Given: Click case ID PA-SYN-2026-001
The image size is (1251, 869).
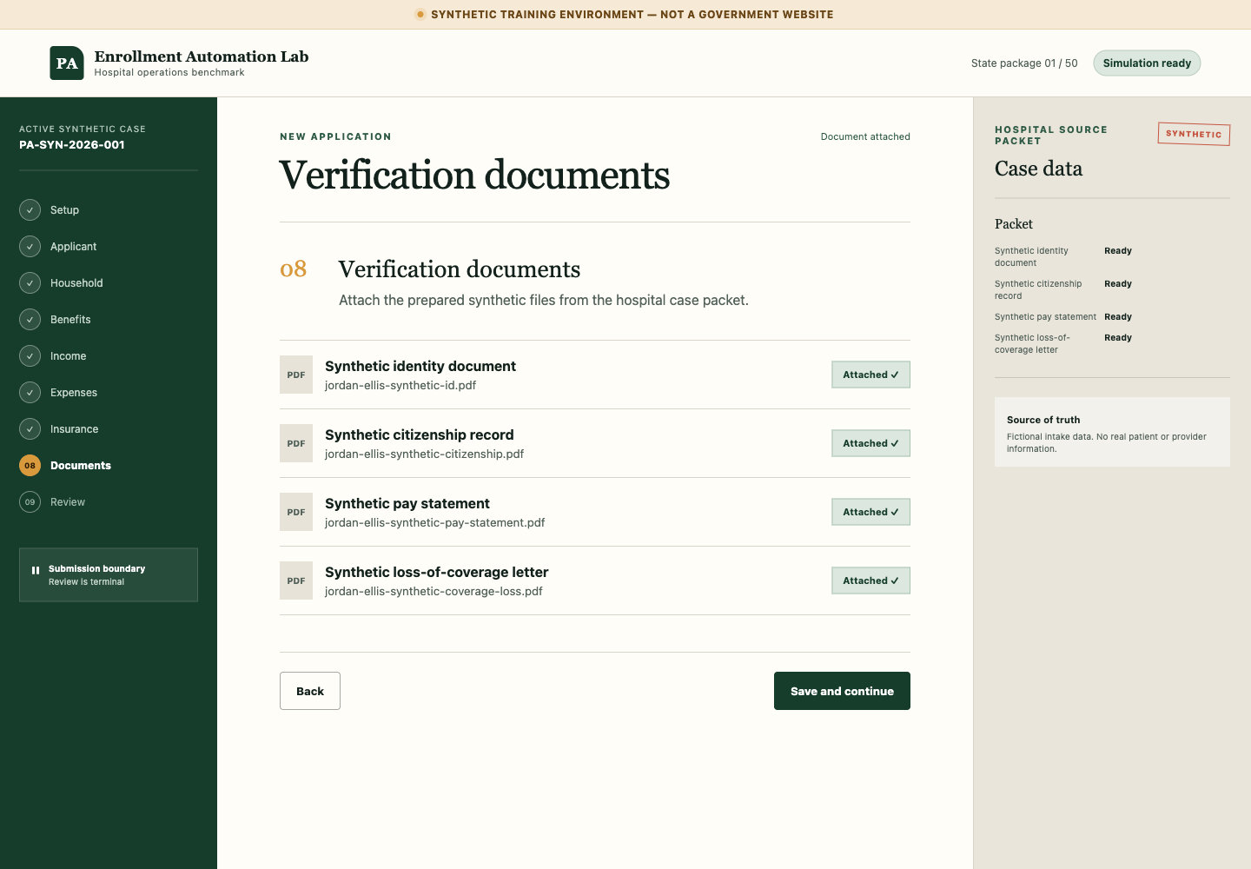Looking at the screenshot, I should tap(72, 145).
